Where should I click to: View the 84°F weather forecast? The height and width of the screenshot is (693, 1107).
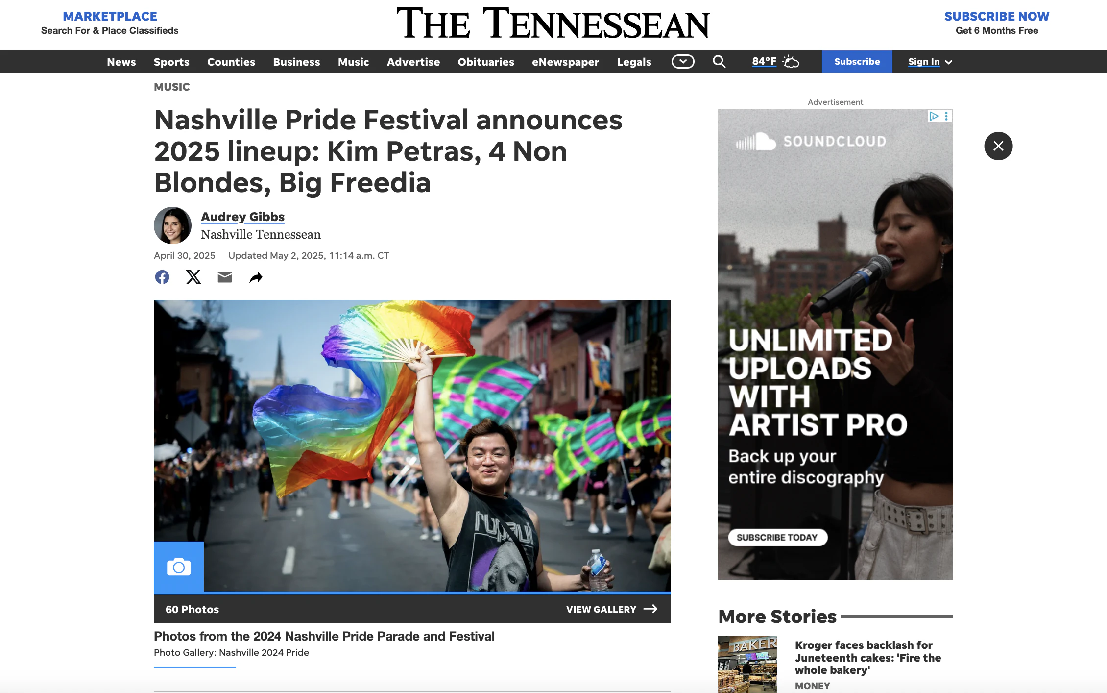tap(775, 62)
